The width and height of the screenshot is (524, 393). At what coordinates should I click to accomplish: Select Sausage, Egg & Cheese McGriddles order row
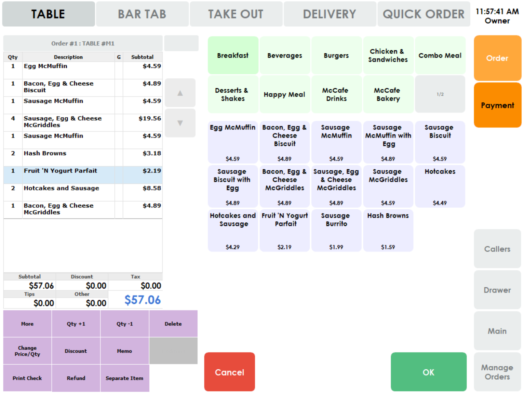coord(83,123)
